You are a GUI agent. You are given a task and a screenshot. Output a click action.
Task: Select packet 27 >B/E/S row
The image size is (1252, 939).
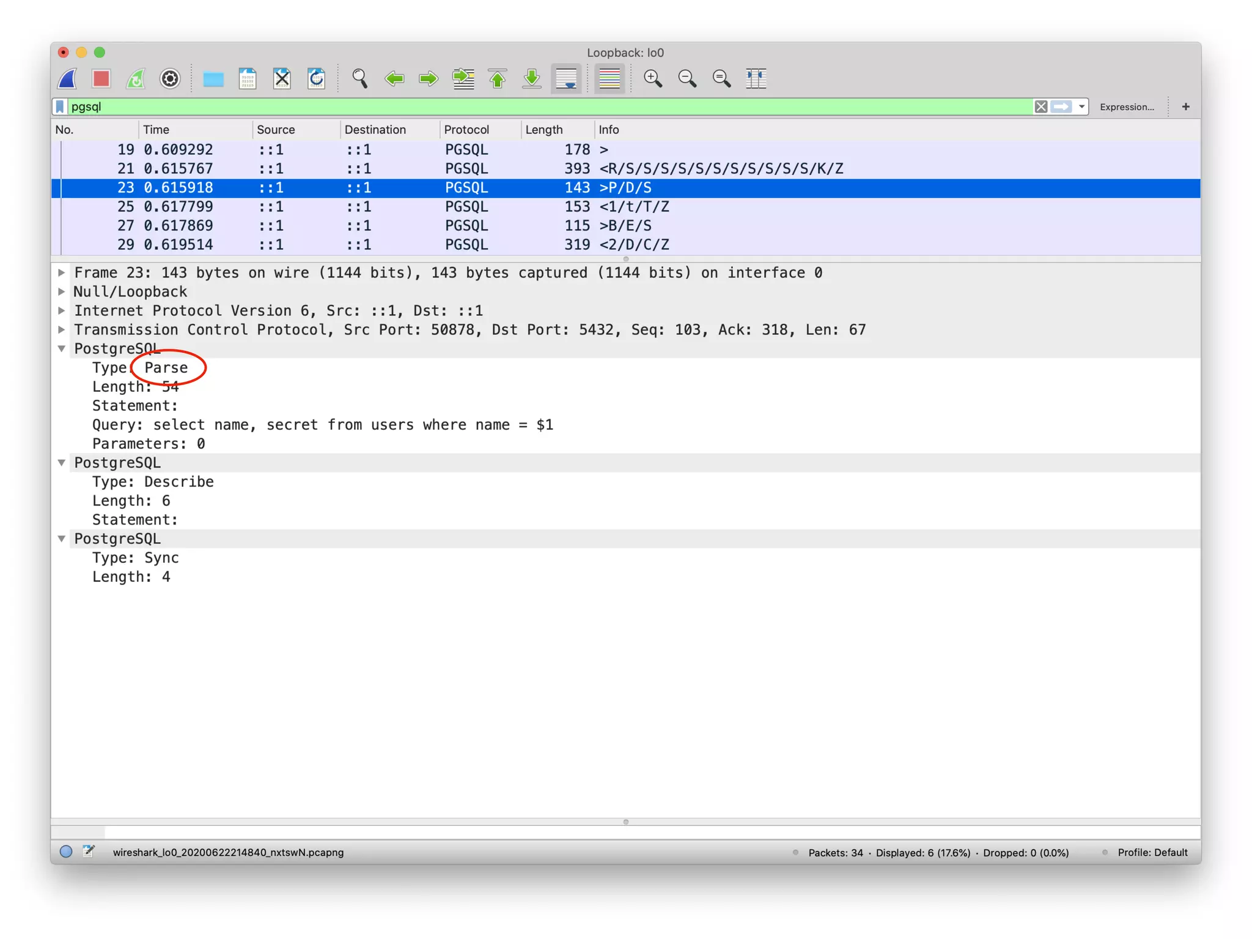(626, 226)
